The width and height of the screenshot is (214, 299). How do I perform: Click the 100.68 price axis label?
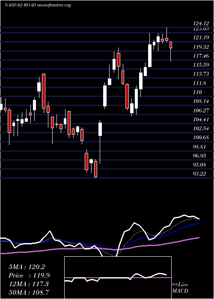[201, 138]
